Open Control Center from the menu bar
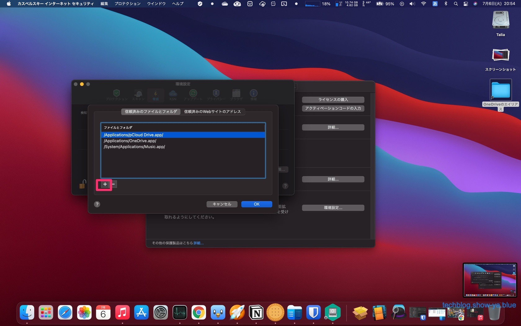Screen dimensions: 521x326 click(x=465, y=4)
